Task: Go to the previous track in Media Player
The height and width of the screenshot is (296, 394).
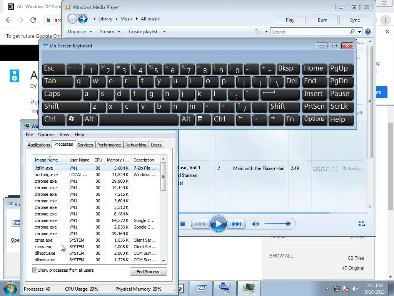Action: pyautogui.click(x=200, y=224)
